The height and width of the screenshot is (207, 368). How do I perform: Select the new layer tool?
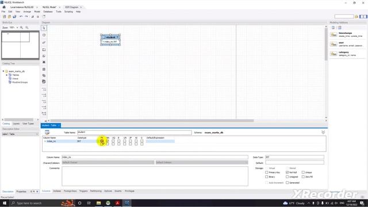[x=44, y=50]
